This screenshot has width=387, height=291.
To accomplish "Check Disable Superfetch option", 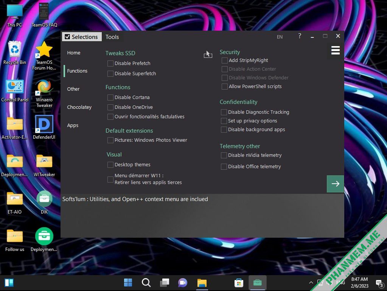I will [110, 73].
